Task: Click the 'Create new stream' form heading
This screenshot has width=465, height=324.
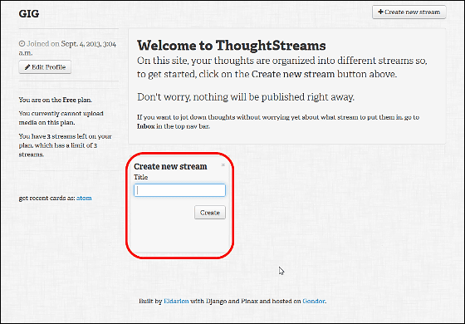Action: (x=170, y=166)
